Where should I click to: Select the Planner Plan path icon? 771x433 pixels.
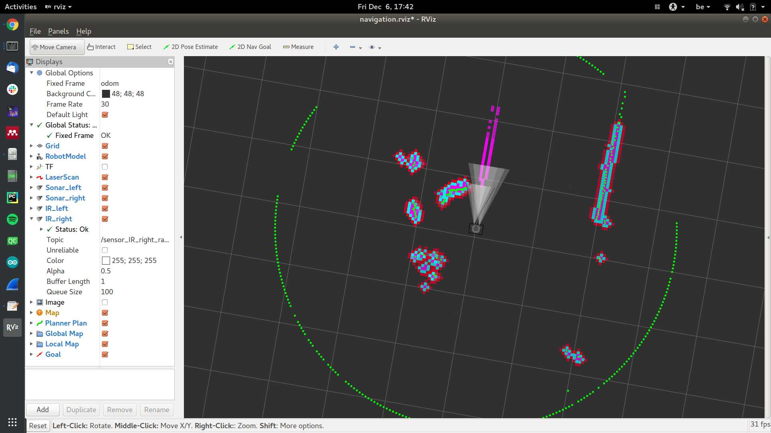click(40, 323)
